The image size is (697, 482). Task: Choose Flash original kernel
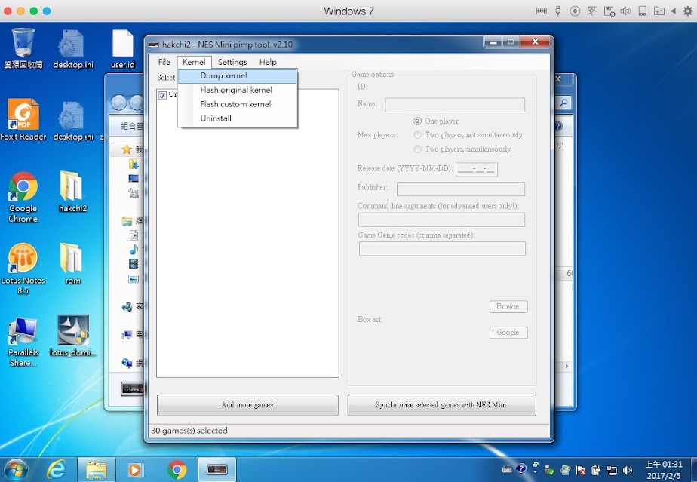point(238,90)
